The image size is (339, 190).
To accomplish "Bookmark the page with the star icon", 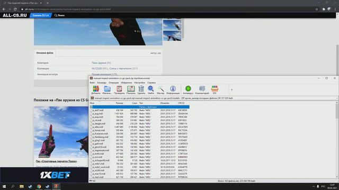I will pos(317,9).
